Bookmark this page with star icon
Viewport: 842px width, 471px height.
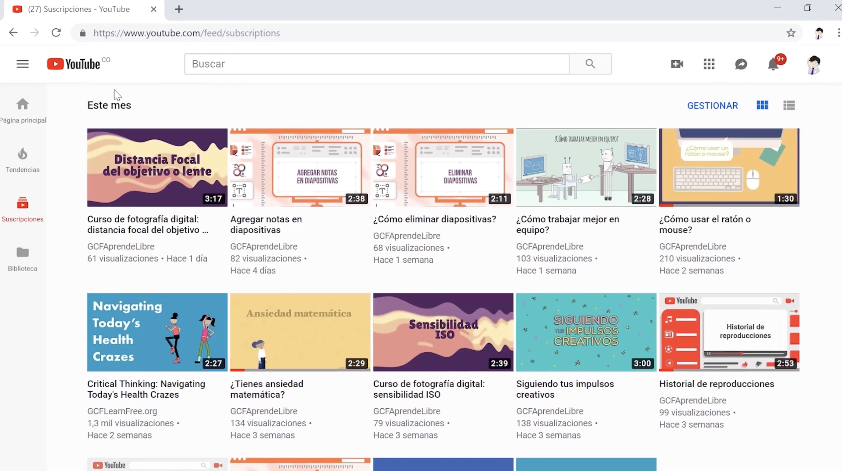pos(791,33)
